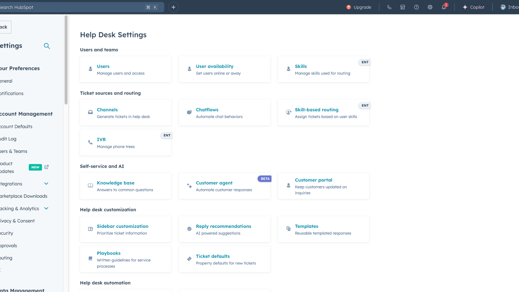
Task: Open the marketplace storefront icon
Action: point(403,7)
